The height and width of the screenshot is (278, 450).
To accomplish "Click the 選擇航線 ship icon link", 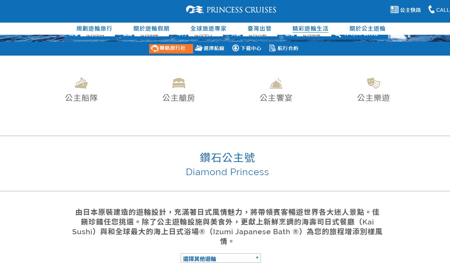I will point(209,48).
